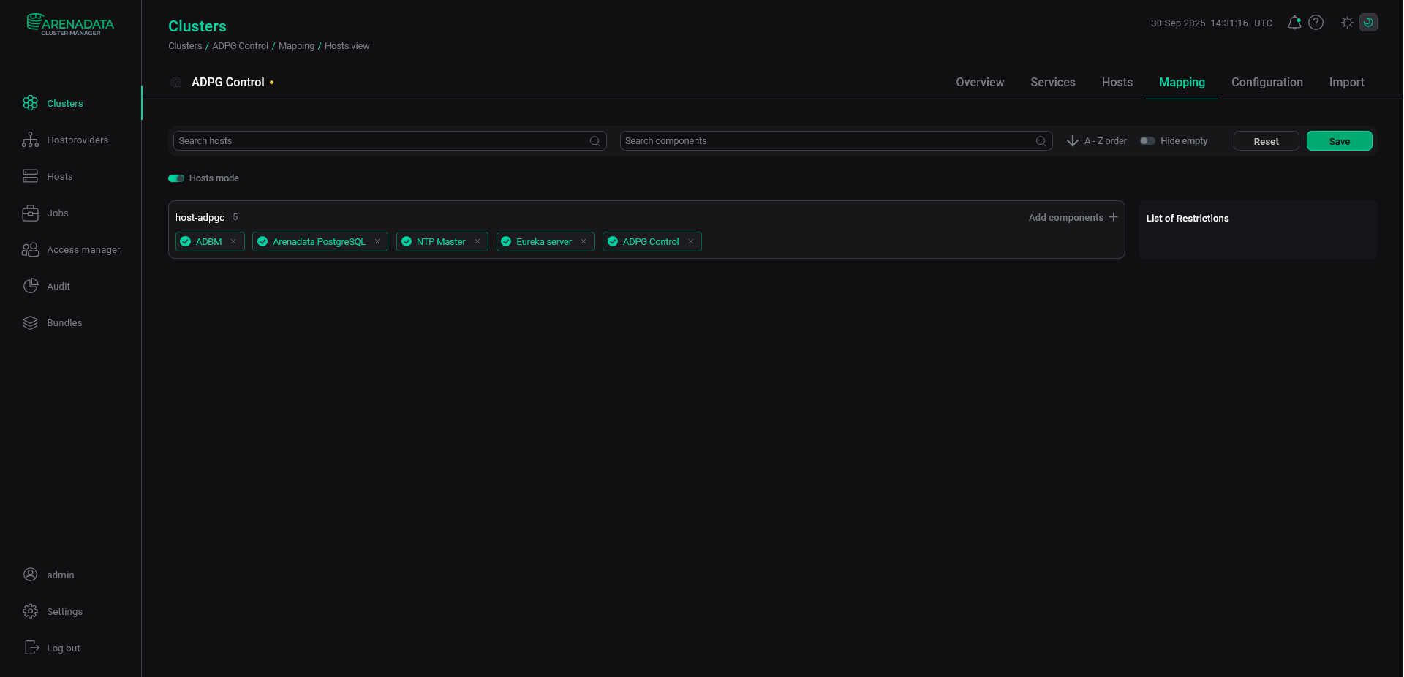Save the current mapping
Viewport: 1404px width, 677px height.
click(x=1339, y=140)
